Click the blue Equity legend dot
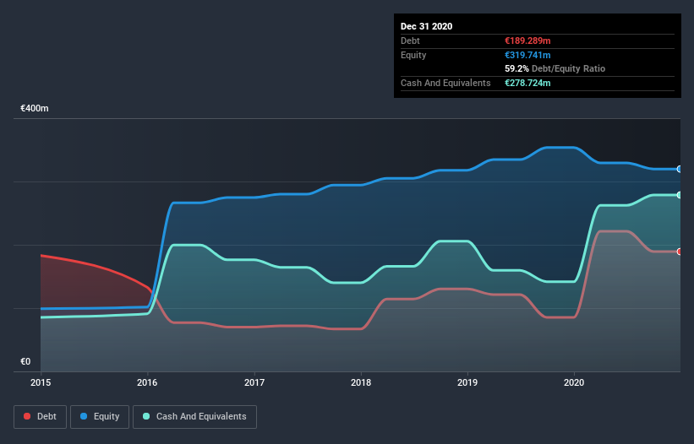 click(84, 416)
